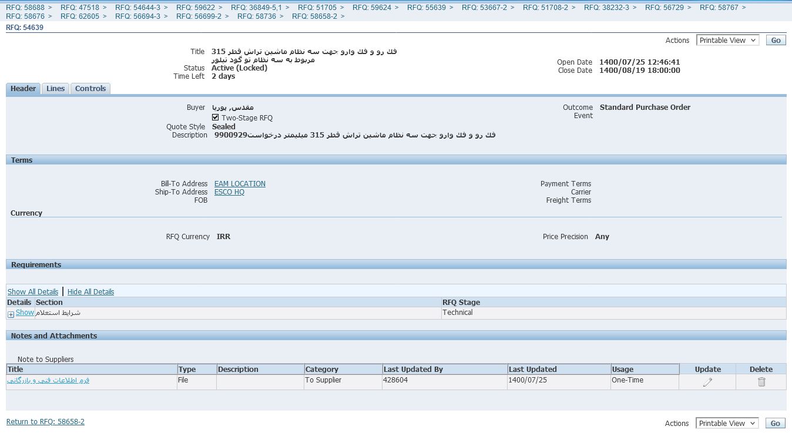Expand details plus icon next to Show
Viewport: 792px width, 433px height.
(11, 314)
